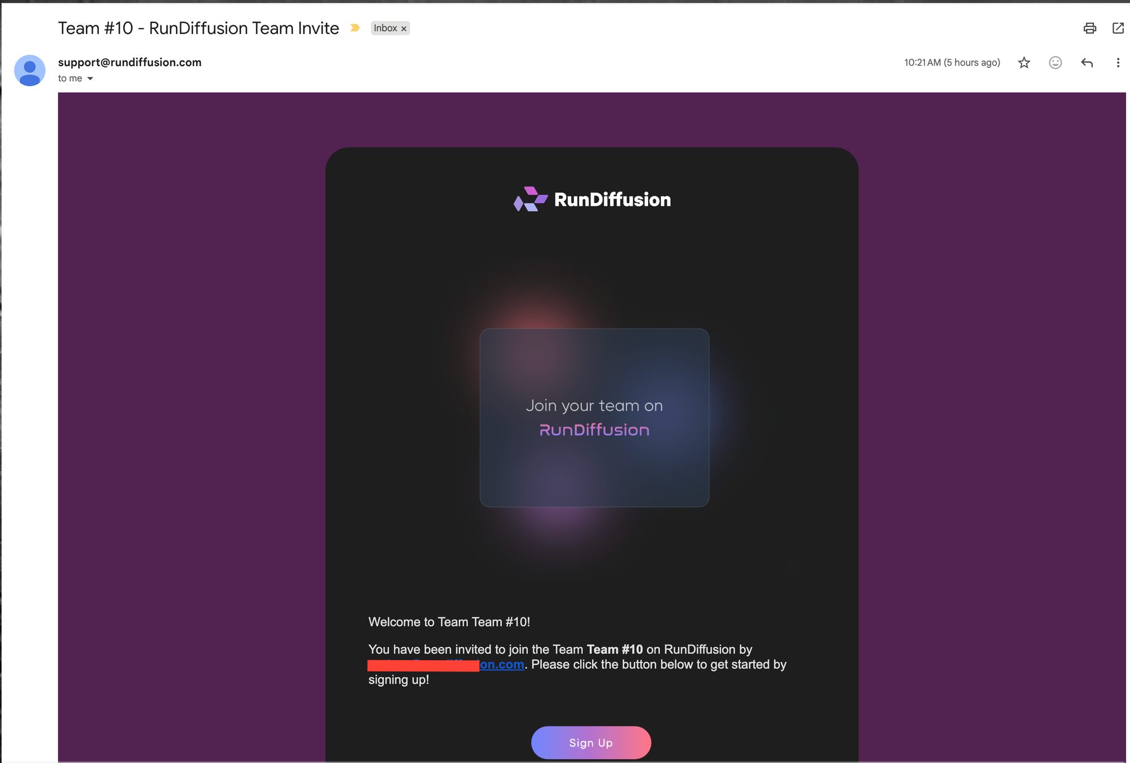Click sender address support@rundiffusion.com
Screen dimensions: 1130x763
coord(129,62)
